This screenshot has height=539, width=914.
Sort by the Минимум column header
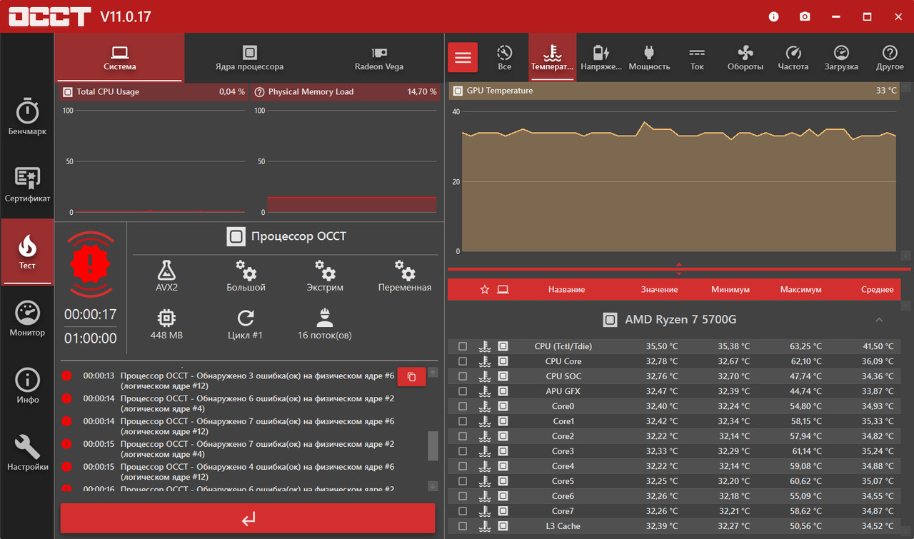pyautogui.click(x=730, y=289)
